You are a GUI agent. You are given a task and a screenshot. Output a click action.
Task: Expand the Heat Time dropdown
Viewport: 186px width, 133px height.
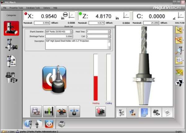click(109, 32)
